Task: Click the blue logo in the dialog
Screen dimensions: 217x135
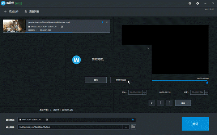Action: pyautogui.click(x=77, y=60)
